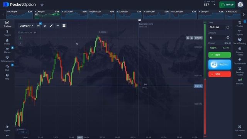
Task: Open the USD/CHF asset dropdown
Action: coord(26,26)
